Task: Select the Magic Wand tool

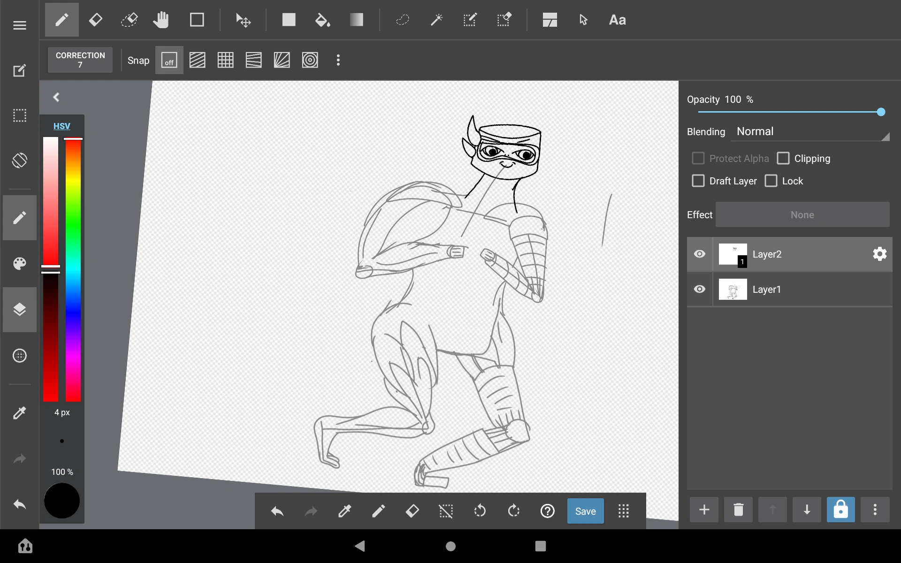Action: (436, 20)
